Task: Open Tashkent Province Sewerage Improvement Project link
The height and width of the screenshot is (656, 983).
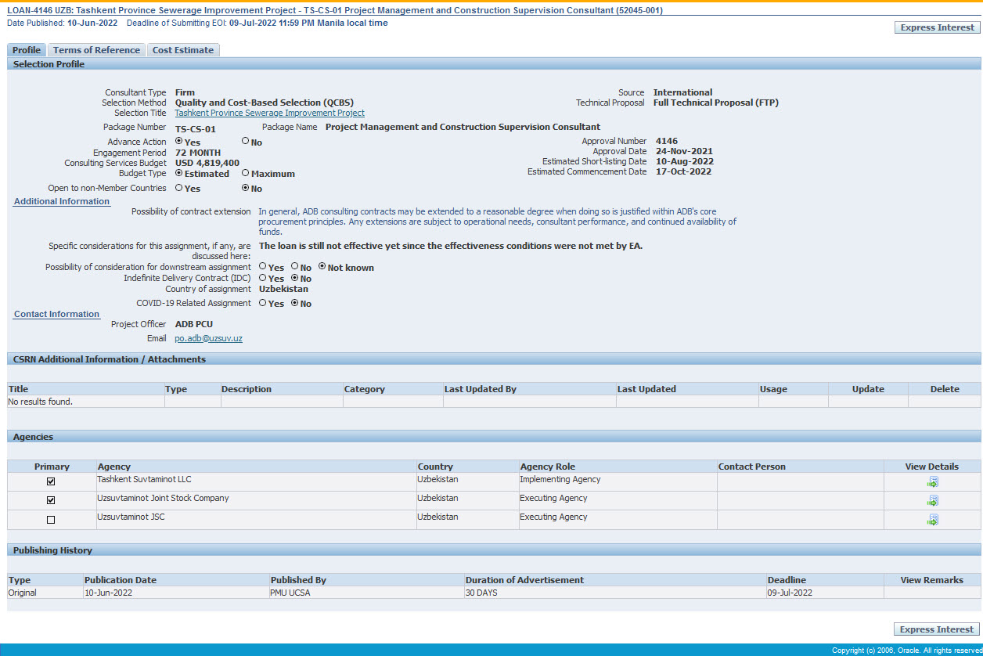Action: (269, 113)
